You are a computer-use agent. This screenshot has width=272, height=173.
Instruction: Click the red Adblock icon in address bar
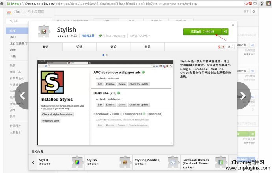click(250, 3)
